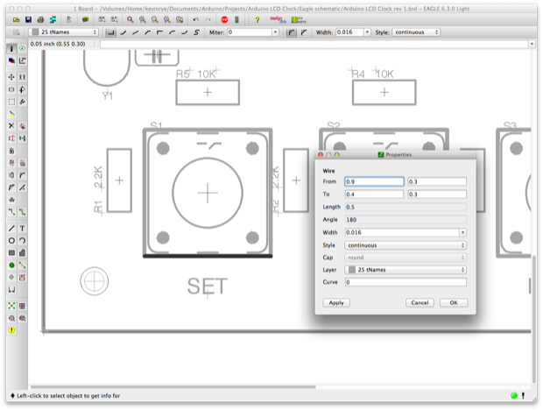This screenshot has height=410, width=543.
Task: Click the Cancel button
Action: point(420,302)
